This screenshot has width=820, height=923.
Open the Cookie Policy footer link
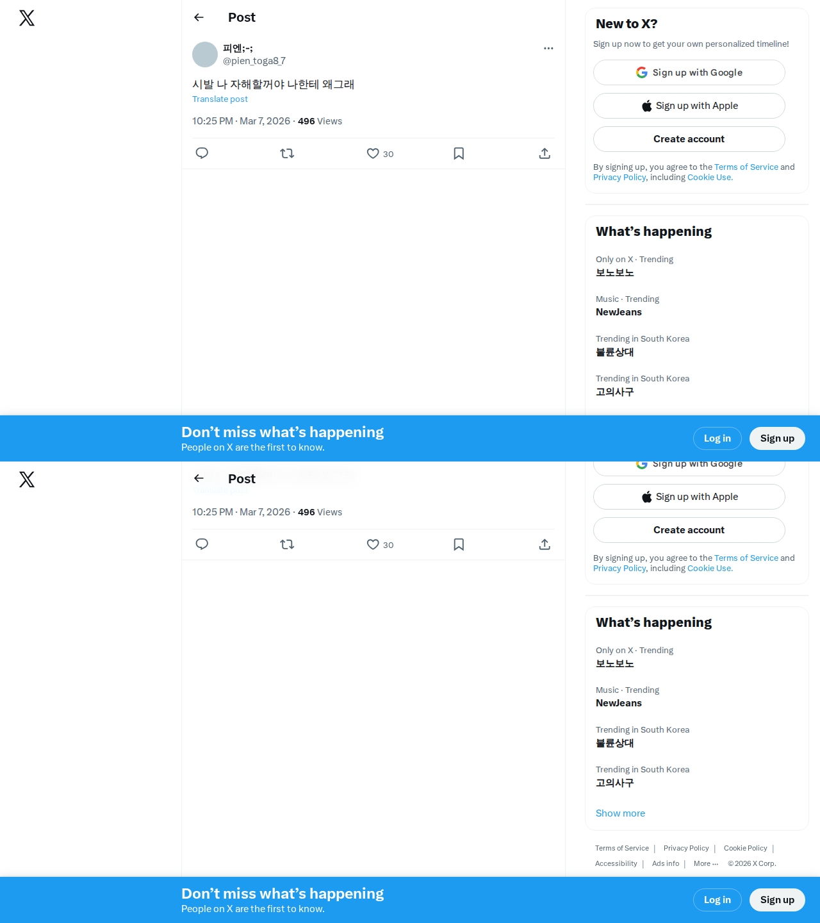(x=745, y=848)
